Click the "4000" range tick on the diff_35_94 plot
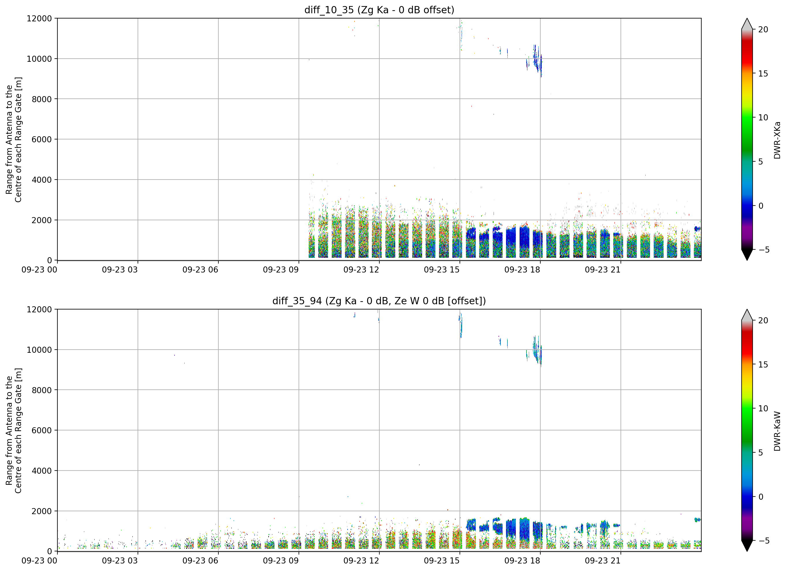 (x=42, y=471)
